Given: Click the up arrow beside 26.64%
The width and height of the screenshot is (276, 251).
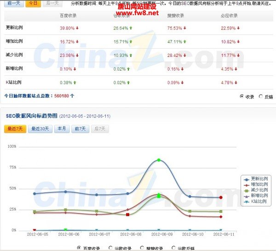Looking at the screenshot, I should click(131, 28).
